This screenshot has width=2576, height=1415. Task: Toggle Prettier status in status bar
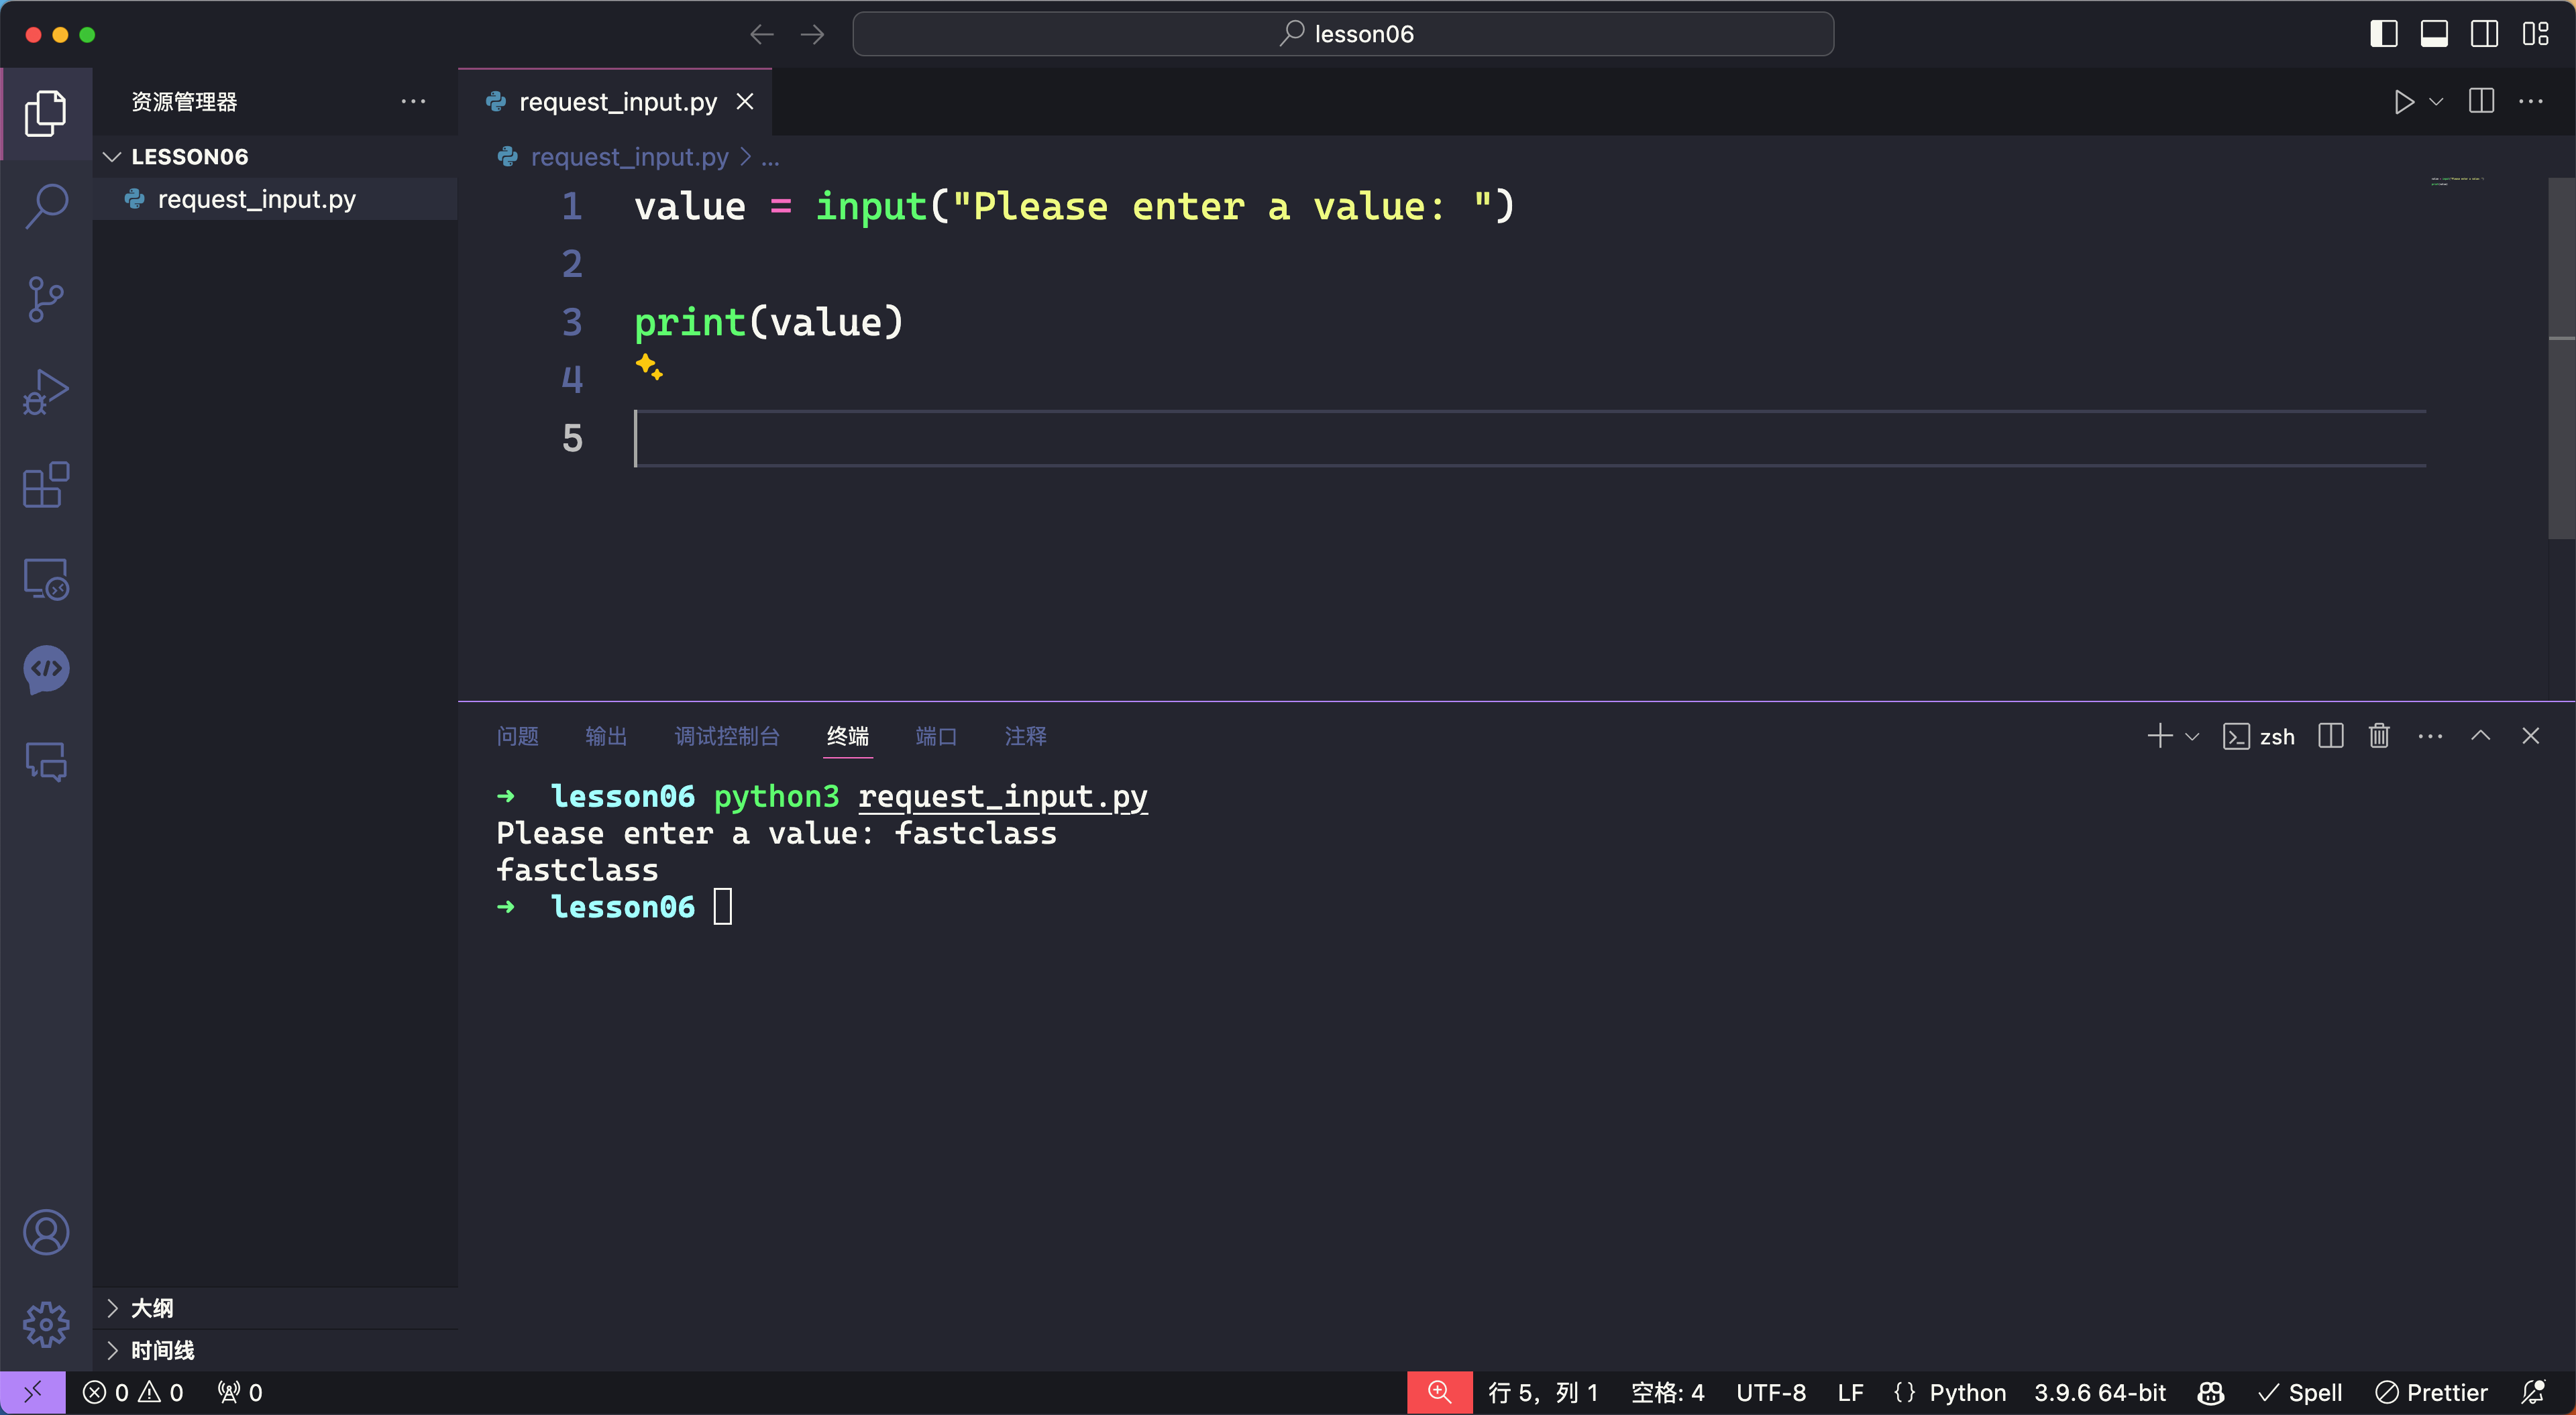(x=2431, y=1392)
